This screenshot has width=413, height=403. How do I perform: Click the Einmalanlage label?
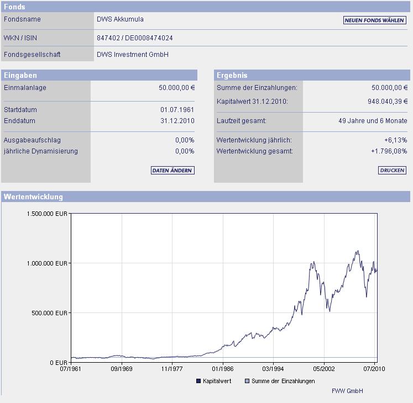[x=25, y=88]
